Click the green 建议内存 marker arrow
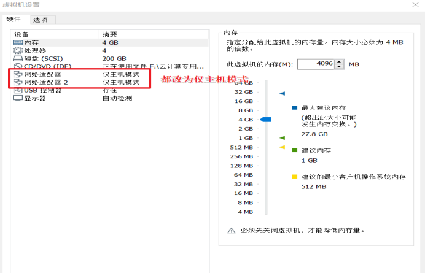This screenshot has height=273, width=425. coord(282,138)
